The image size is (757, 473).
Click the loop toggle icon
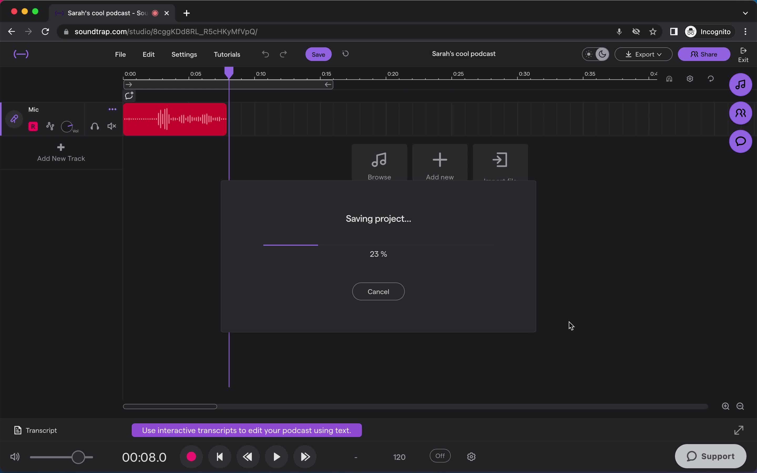(129, 95)
